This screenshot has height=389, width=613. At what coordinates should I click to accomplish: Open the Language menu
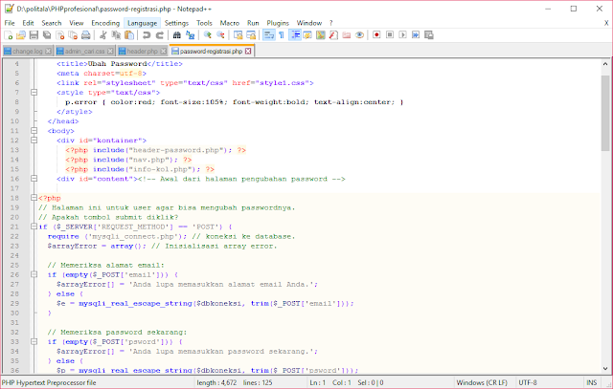point(143,23)
